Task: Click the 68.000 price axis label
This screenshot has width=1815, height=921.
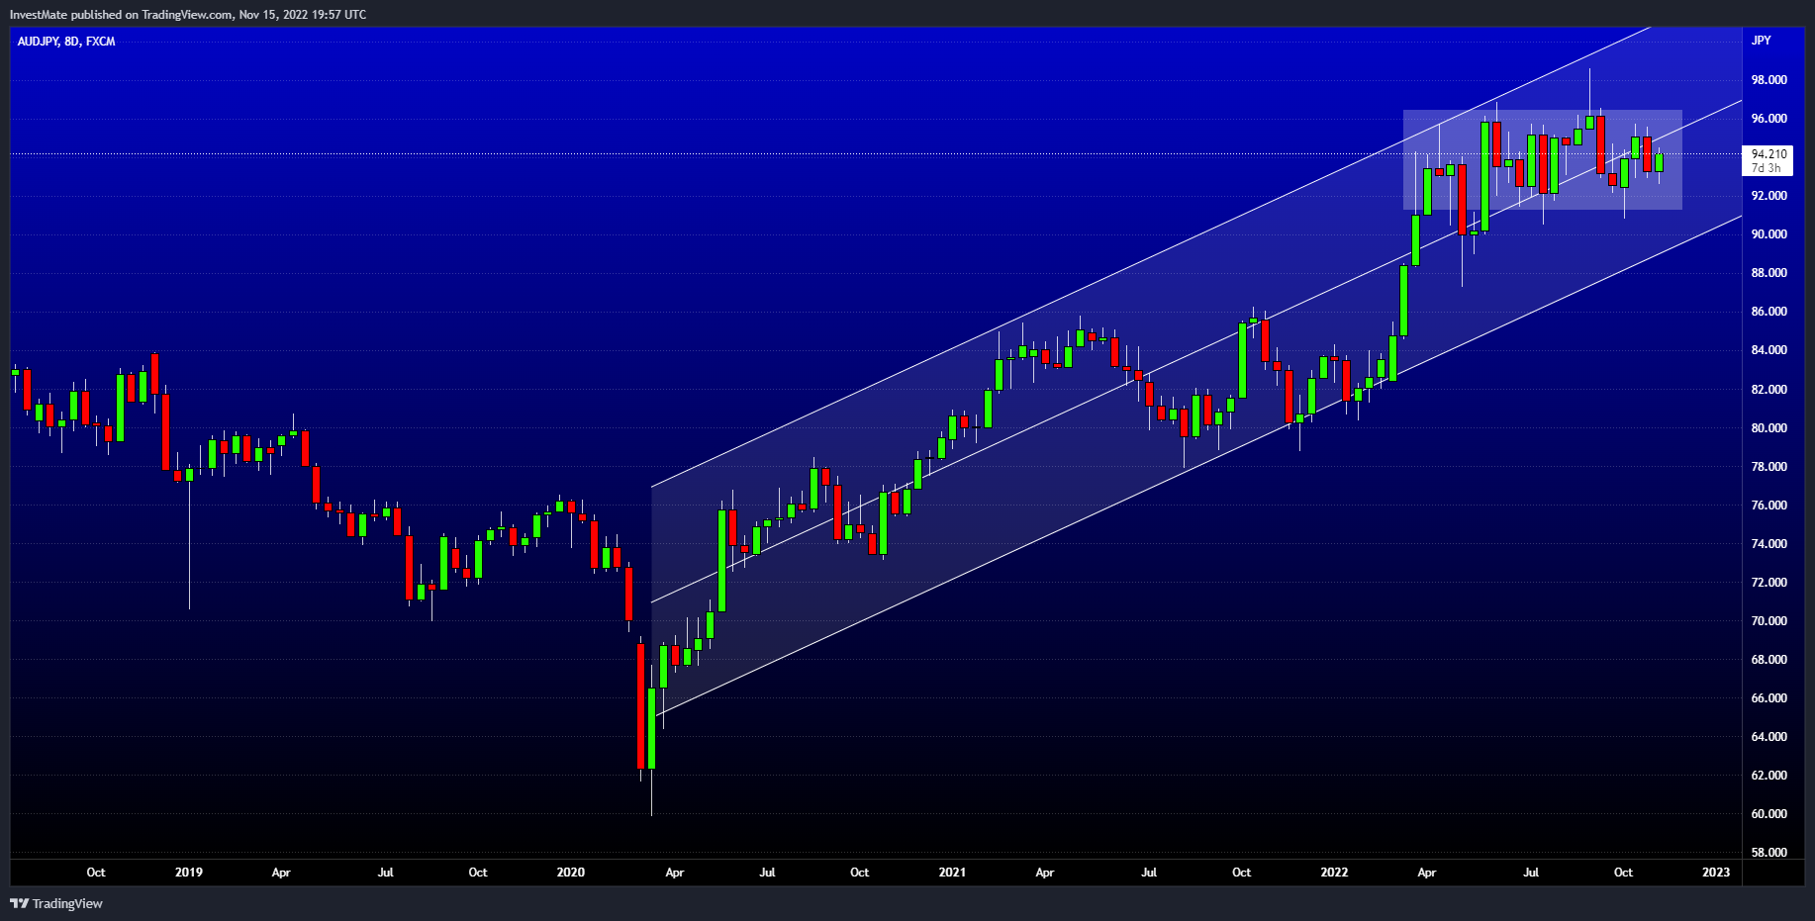Action: (x=1768, y=660)
